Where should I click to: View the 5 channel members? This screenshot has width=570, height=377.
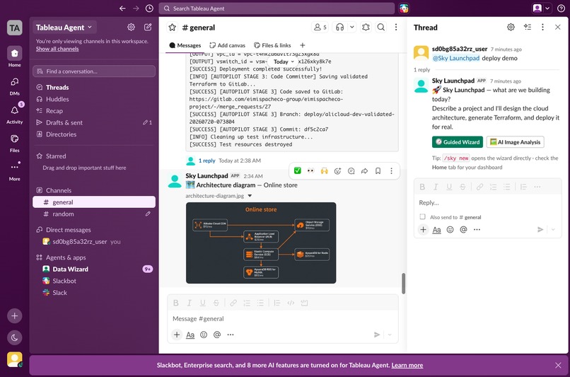[x=320, y=28]
